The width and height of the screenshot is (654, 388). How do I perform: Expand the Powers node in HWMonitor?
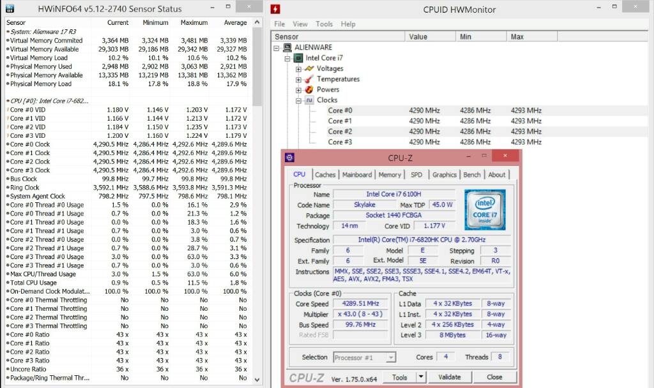coord(298,89)
